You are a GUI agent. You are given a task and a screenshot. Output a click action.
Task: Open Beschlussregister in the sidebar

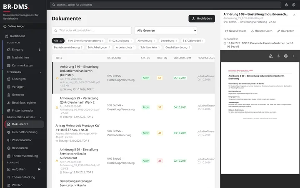click(23, 103)
